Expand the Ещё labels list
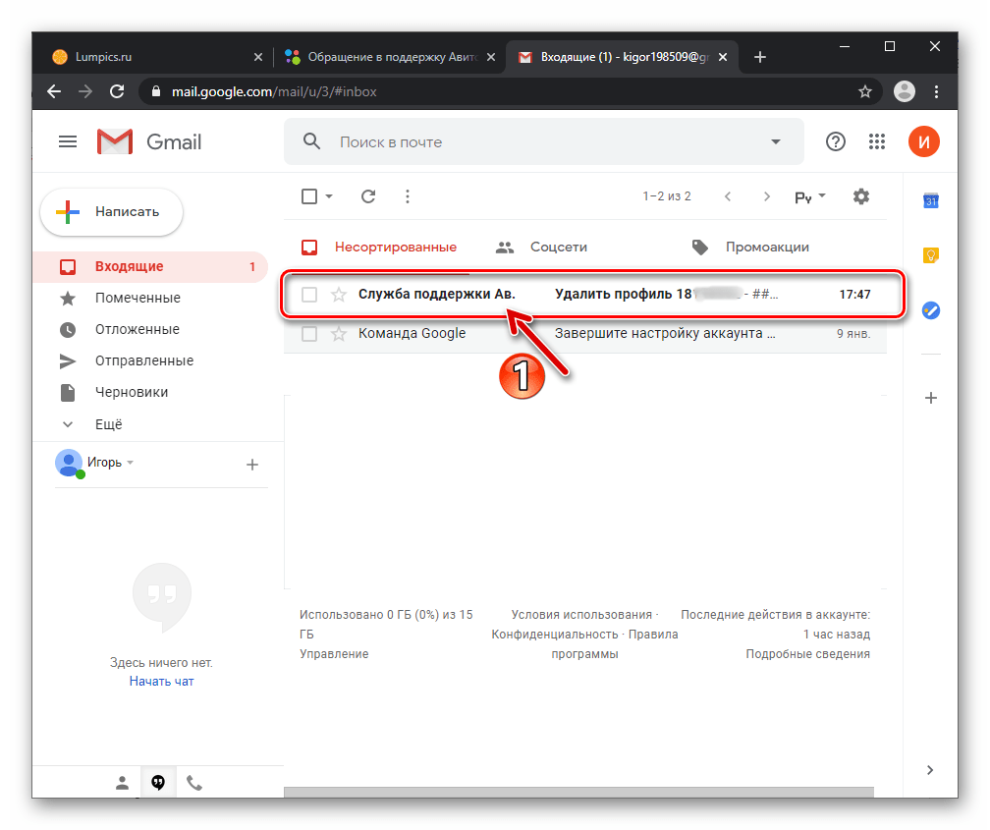Screen dimensions: 990x830 pos(109,424)
